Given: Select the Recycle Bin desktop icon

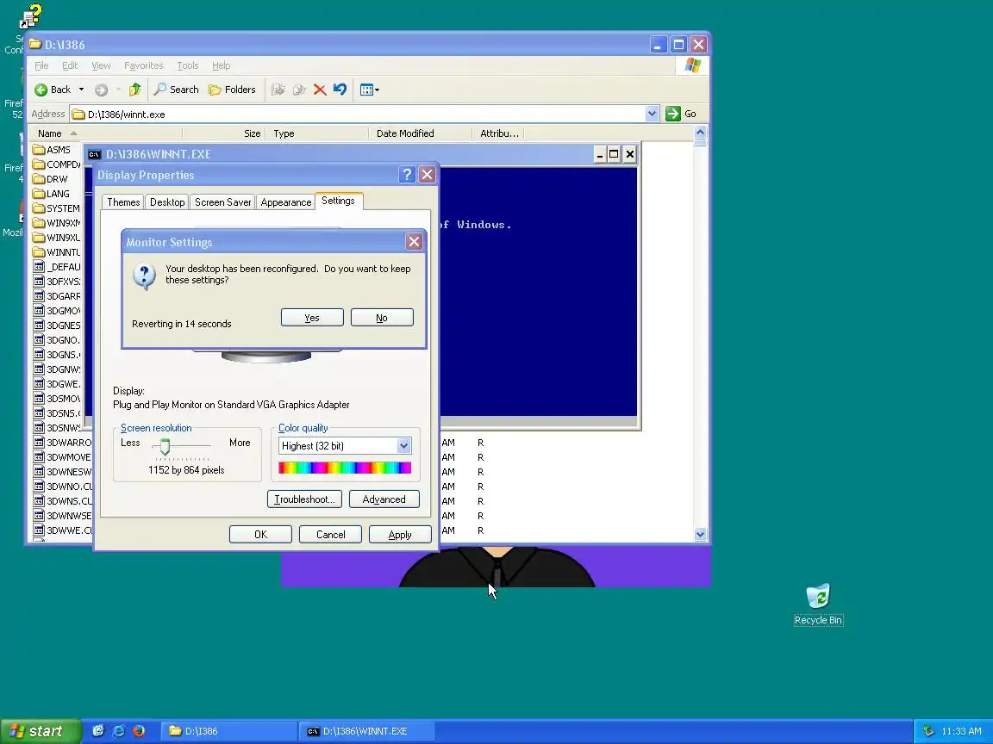Looking at the screenshot, I should 818,604.
